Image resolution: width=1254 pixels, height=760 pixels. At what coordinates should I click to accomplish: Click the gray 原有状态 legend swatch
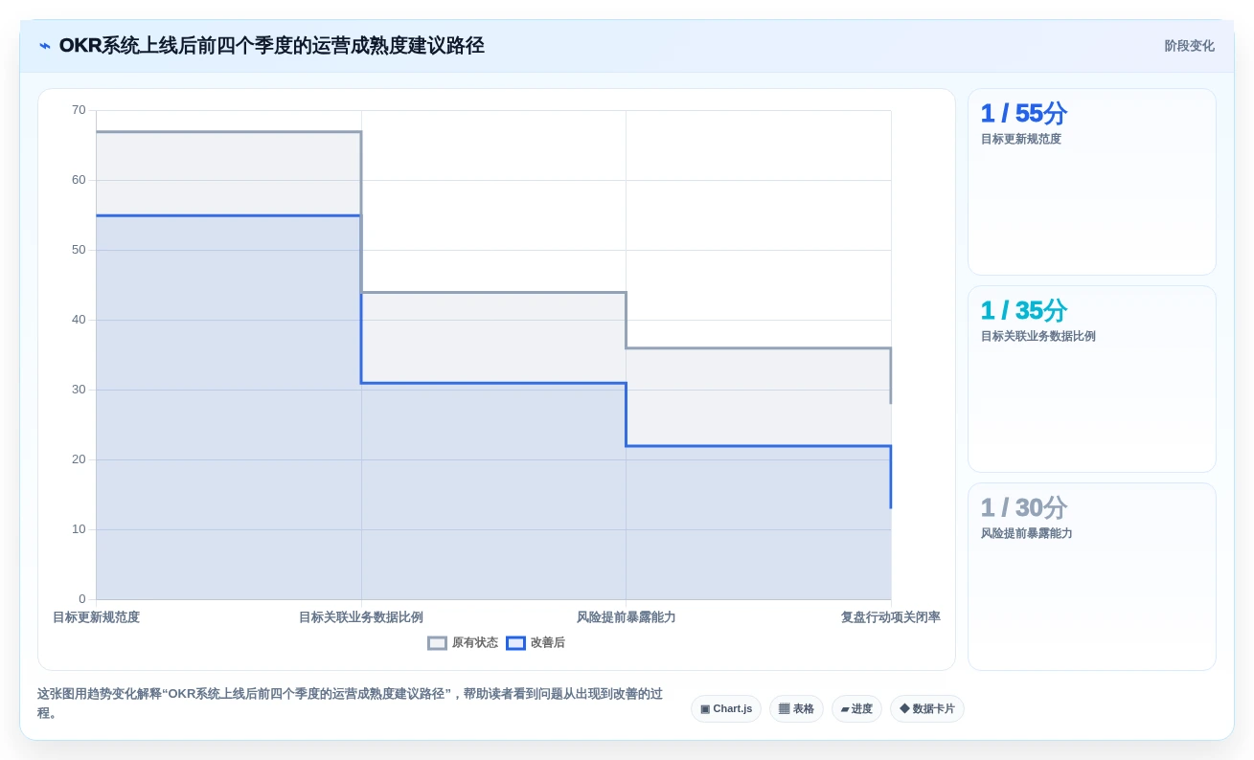pos(437,643)
